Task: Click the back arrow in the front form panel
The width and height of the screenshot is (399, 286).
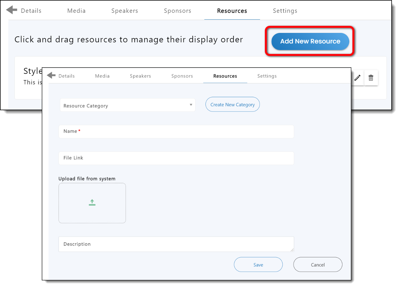Action: 51,76
